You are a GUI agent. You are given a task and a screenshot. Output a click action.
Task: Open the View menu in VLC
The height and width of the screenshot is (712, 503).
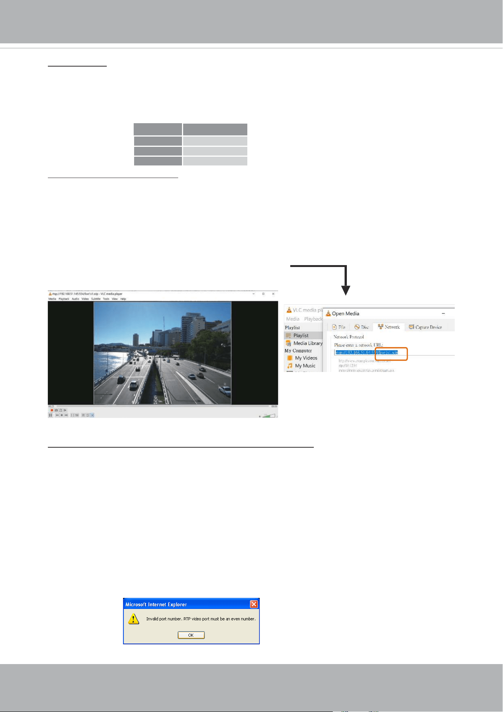(x=115, y=299)
